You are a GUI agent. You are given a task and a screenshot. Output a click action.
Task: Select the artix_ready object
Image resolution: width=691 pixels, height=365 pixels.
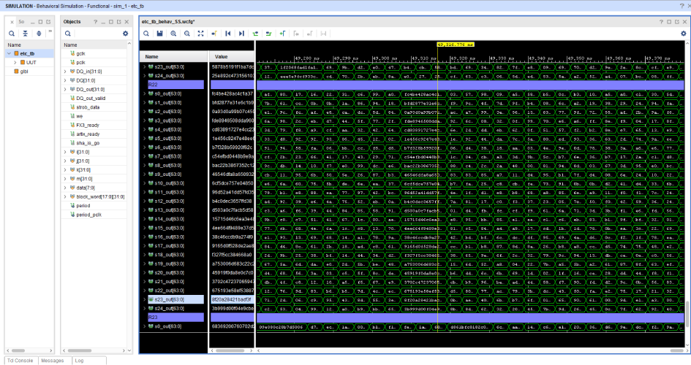tap(88, 134)
